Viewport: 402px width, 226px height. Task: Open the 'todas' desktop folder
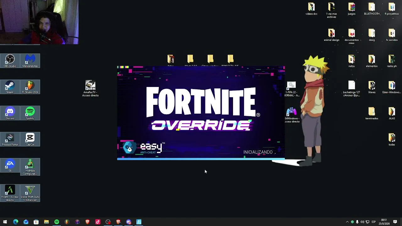coord(392,140)
